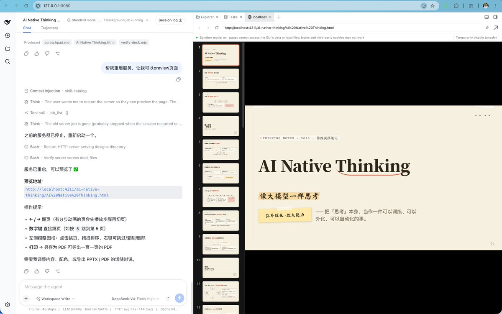502x314 pixels.
Task: Reload the 127.0.0.1:3080 browser page
Action: (x=26, y=6)
